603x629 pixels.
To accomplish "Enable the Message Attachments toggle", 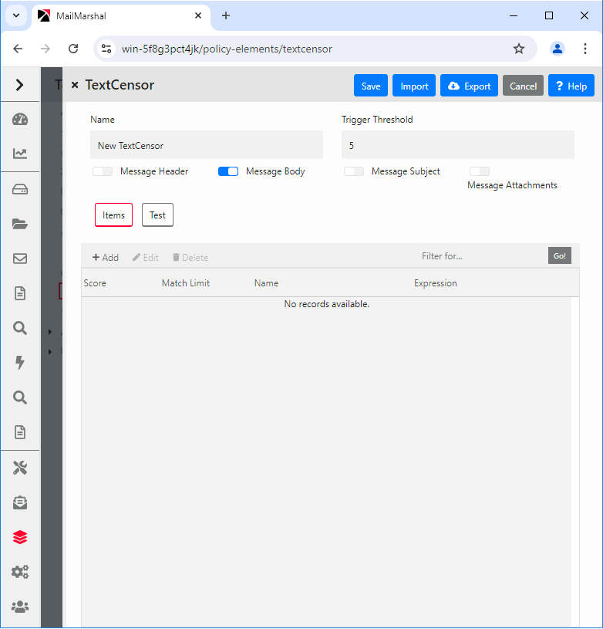I will [480, 171].
